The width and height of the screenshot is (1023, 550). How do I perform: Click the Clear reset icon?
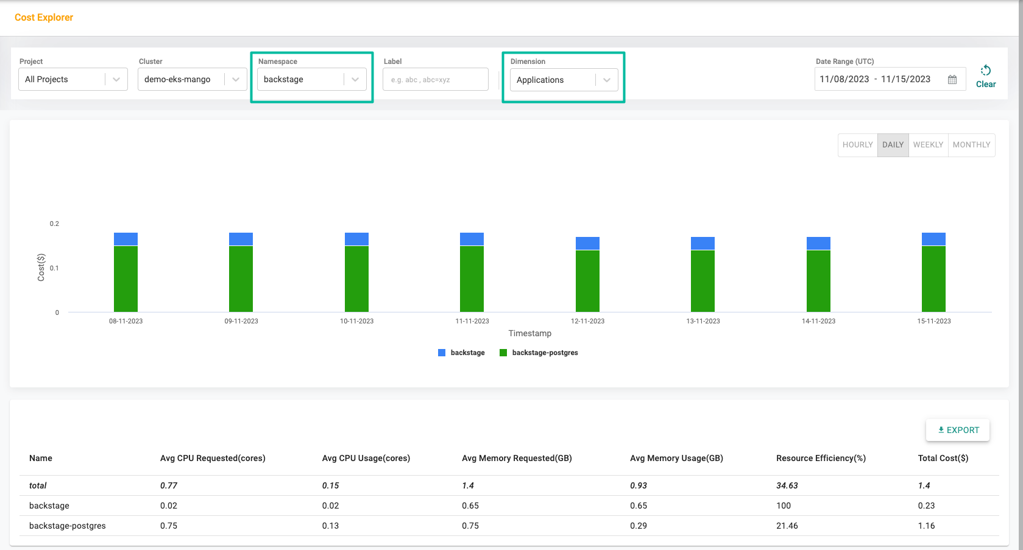(986, 70)
